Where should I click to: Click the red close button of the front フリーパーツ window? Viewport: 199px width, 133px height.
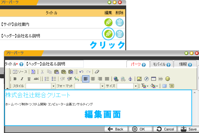[x=197, y=53]
